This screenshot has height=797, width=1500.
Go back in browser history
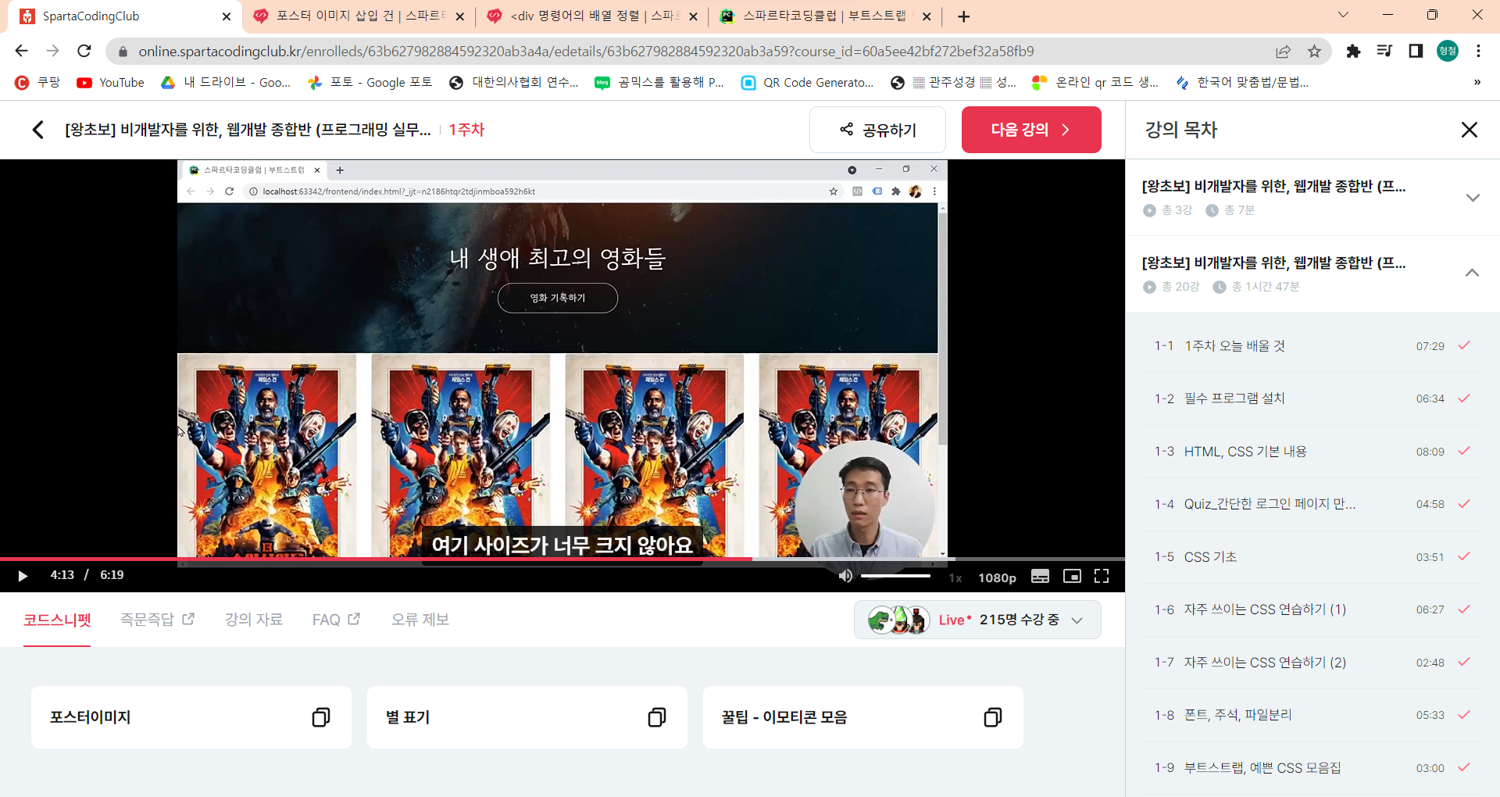click(21, 51)
